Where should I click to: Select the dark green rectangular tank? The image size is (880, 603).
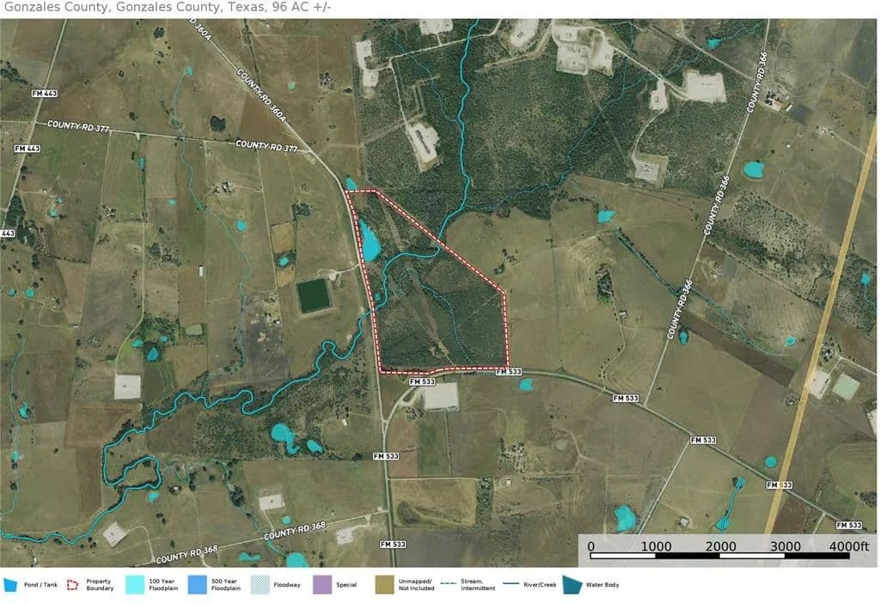click(314, 295)
